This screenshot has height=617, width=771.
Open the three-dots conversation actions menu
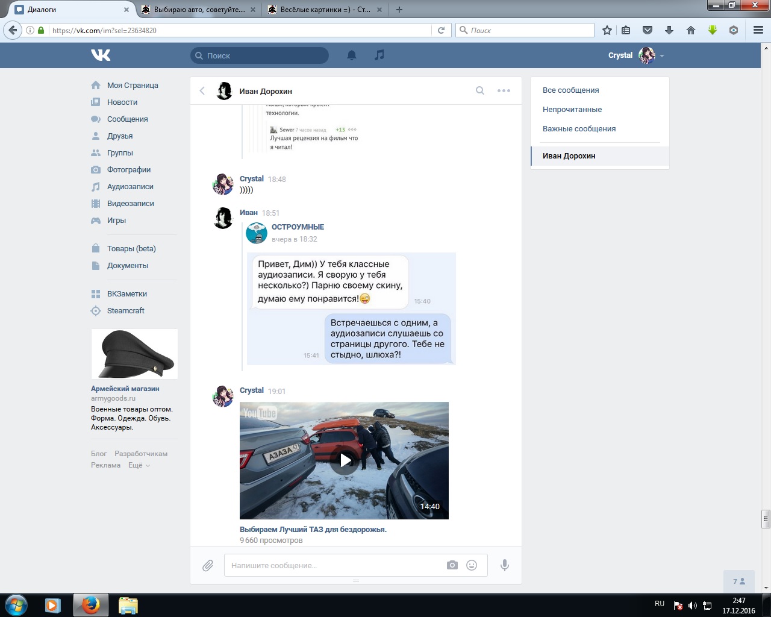504,91
